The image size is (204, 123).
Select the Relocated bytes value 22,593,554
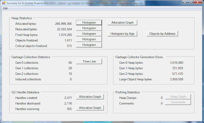point(64,29)
